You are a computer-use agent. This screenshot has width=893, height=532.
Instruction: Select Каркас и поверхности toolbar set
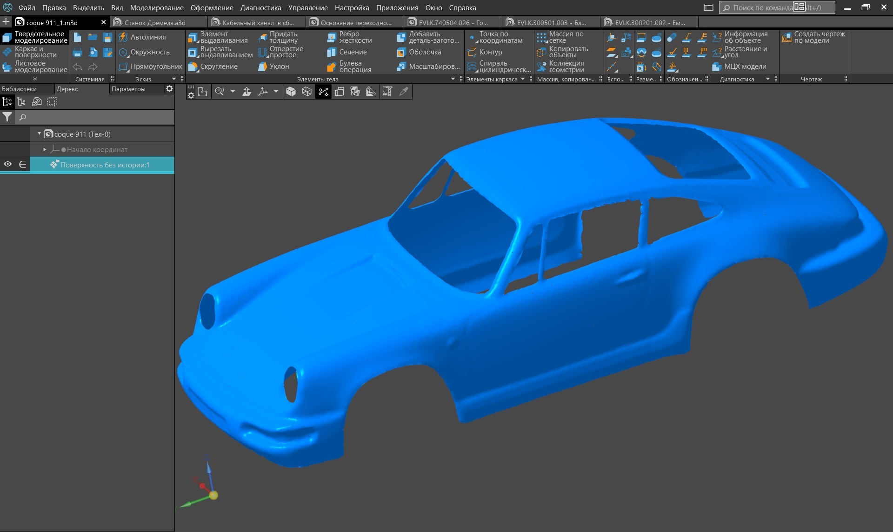pos(35,52)
